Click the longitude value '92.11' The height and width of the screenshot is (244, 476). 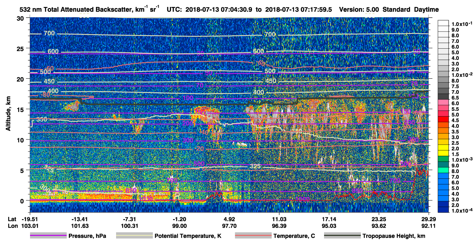click(428, 226)
